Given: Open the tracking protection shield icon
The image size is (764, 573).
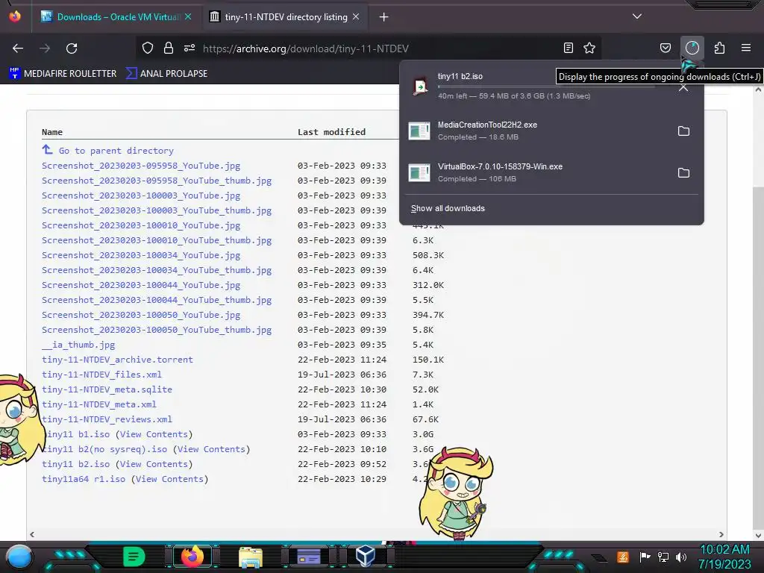Looking at the screenshot, I should [x=148, y=48].
